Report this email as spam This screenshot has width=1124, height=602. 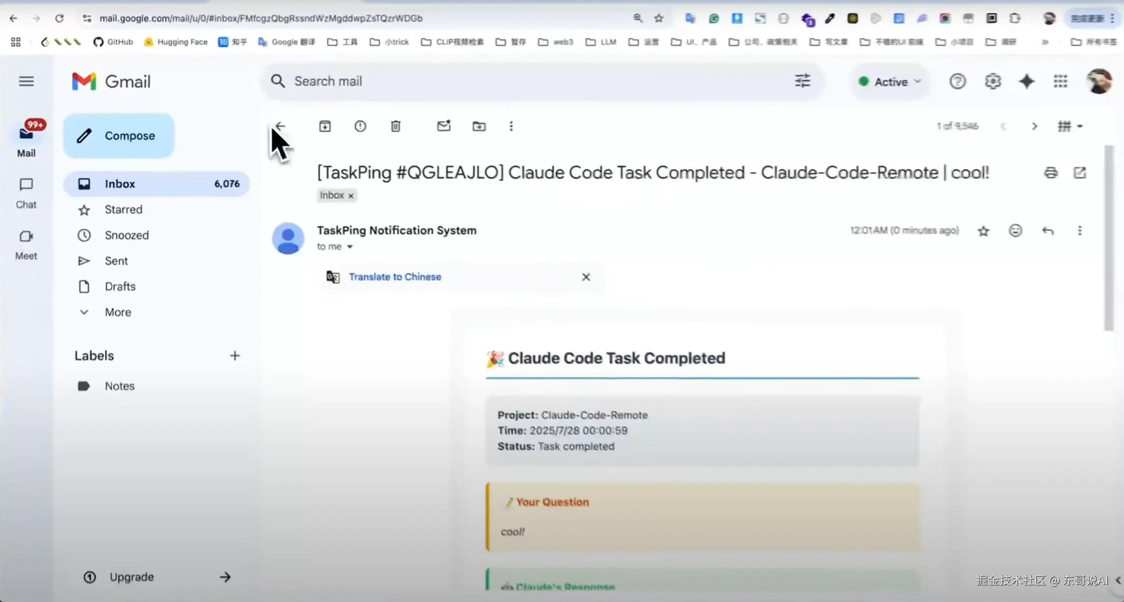360,126
